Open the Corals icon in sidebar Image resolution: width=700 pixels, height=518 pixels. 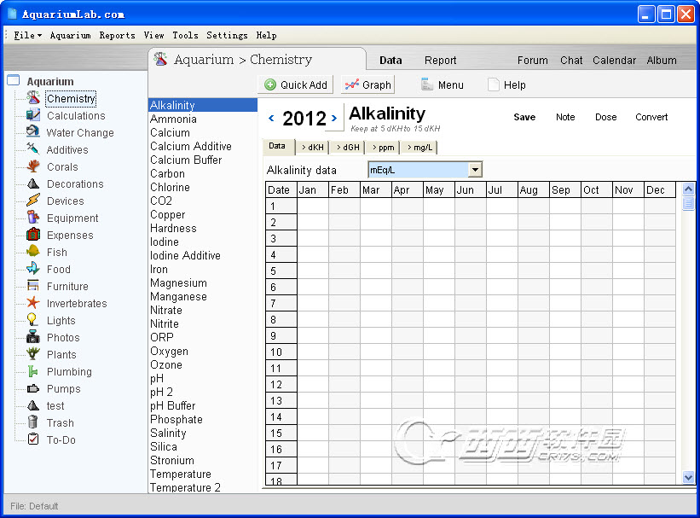click(33, 166)
